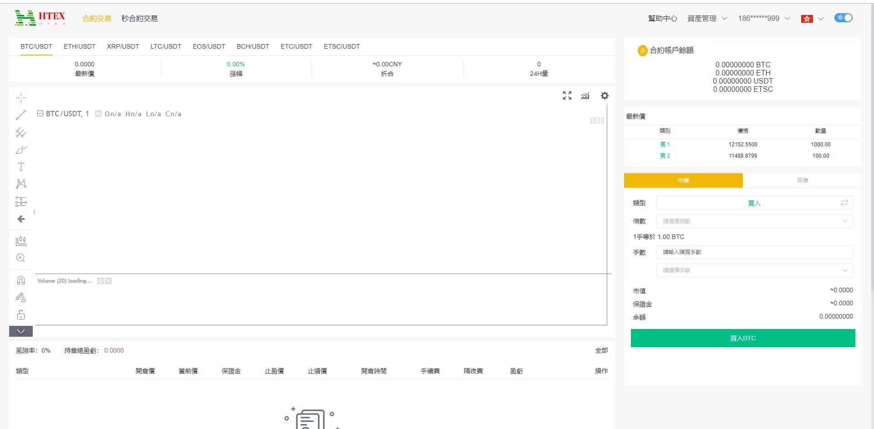Swap buy/sell type with arrows icon
This screenshot has height=429, width=874.
(x=844, y=203)
